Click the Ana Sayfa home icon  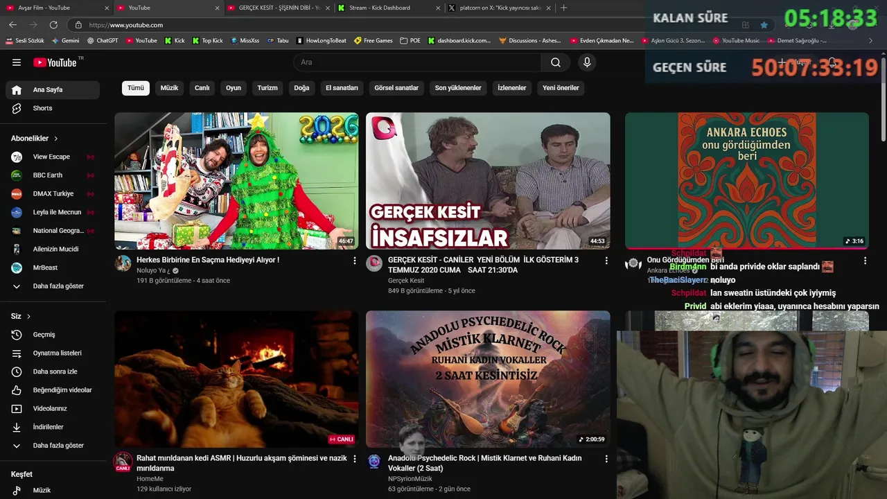pyautogui.click(x=17, y=89)
